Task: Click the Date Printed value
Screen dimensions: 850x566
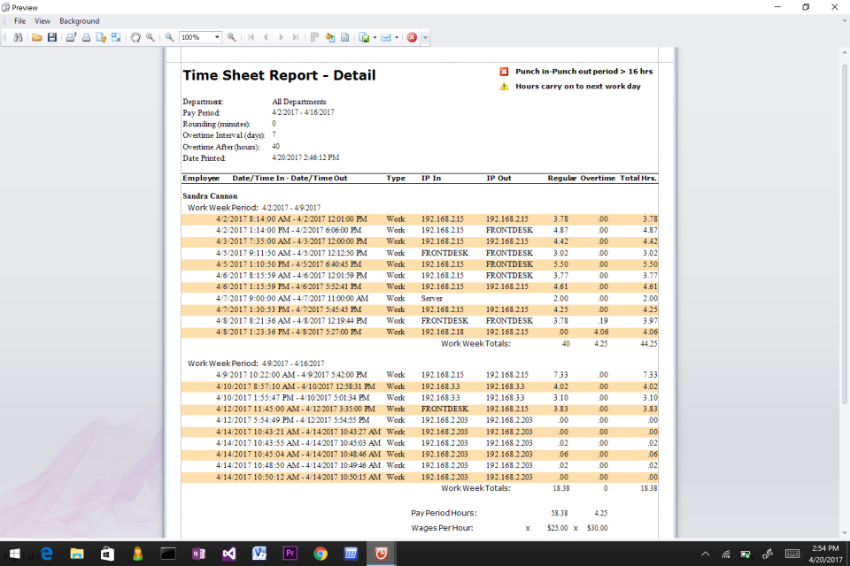Action: pyautogui.click(x=305, y=157)
